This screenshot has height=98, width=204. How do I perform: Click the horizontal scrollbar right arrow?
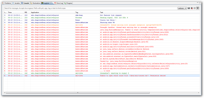(x=199, y=93)
